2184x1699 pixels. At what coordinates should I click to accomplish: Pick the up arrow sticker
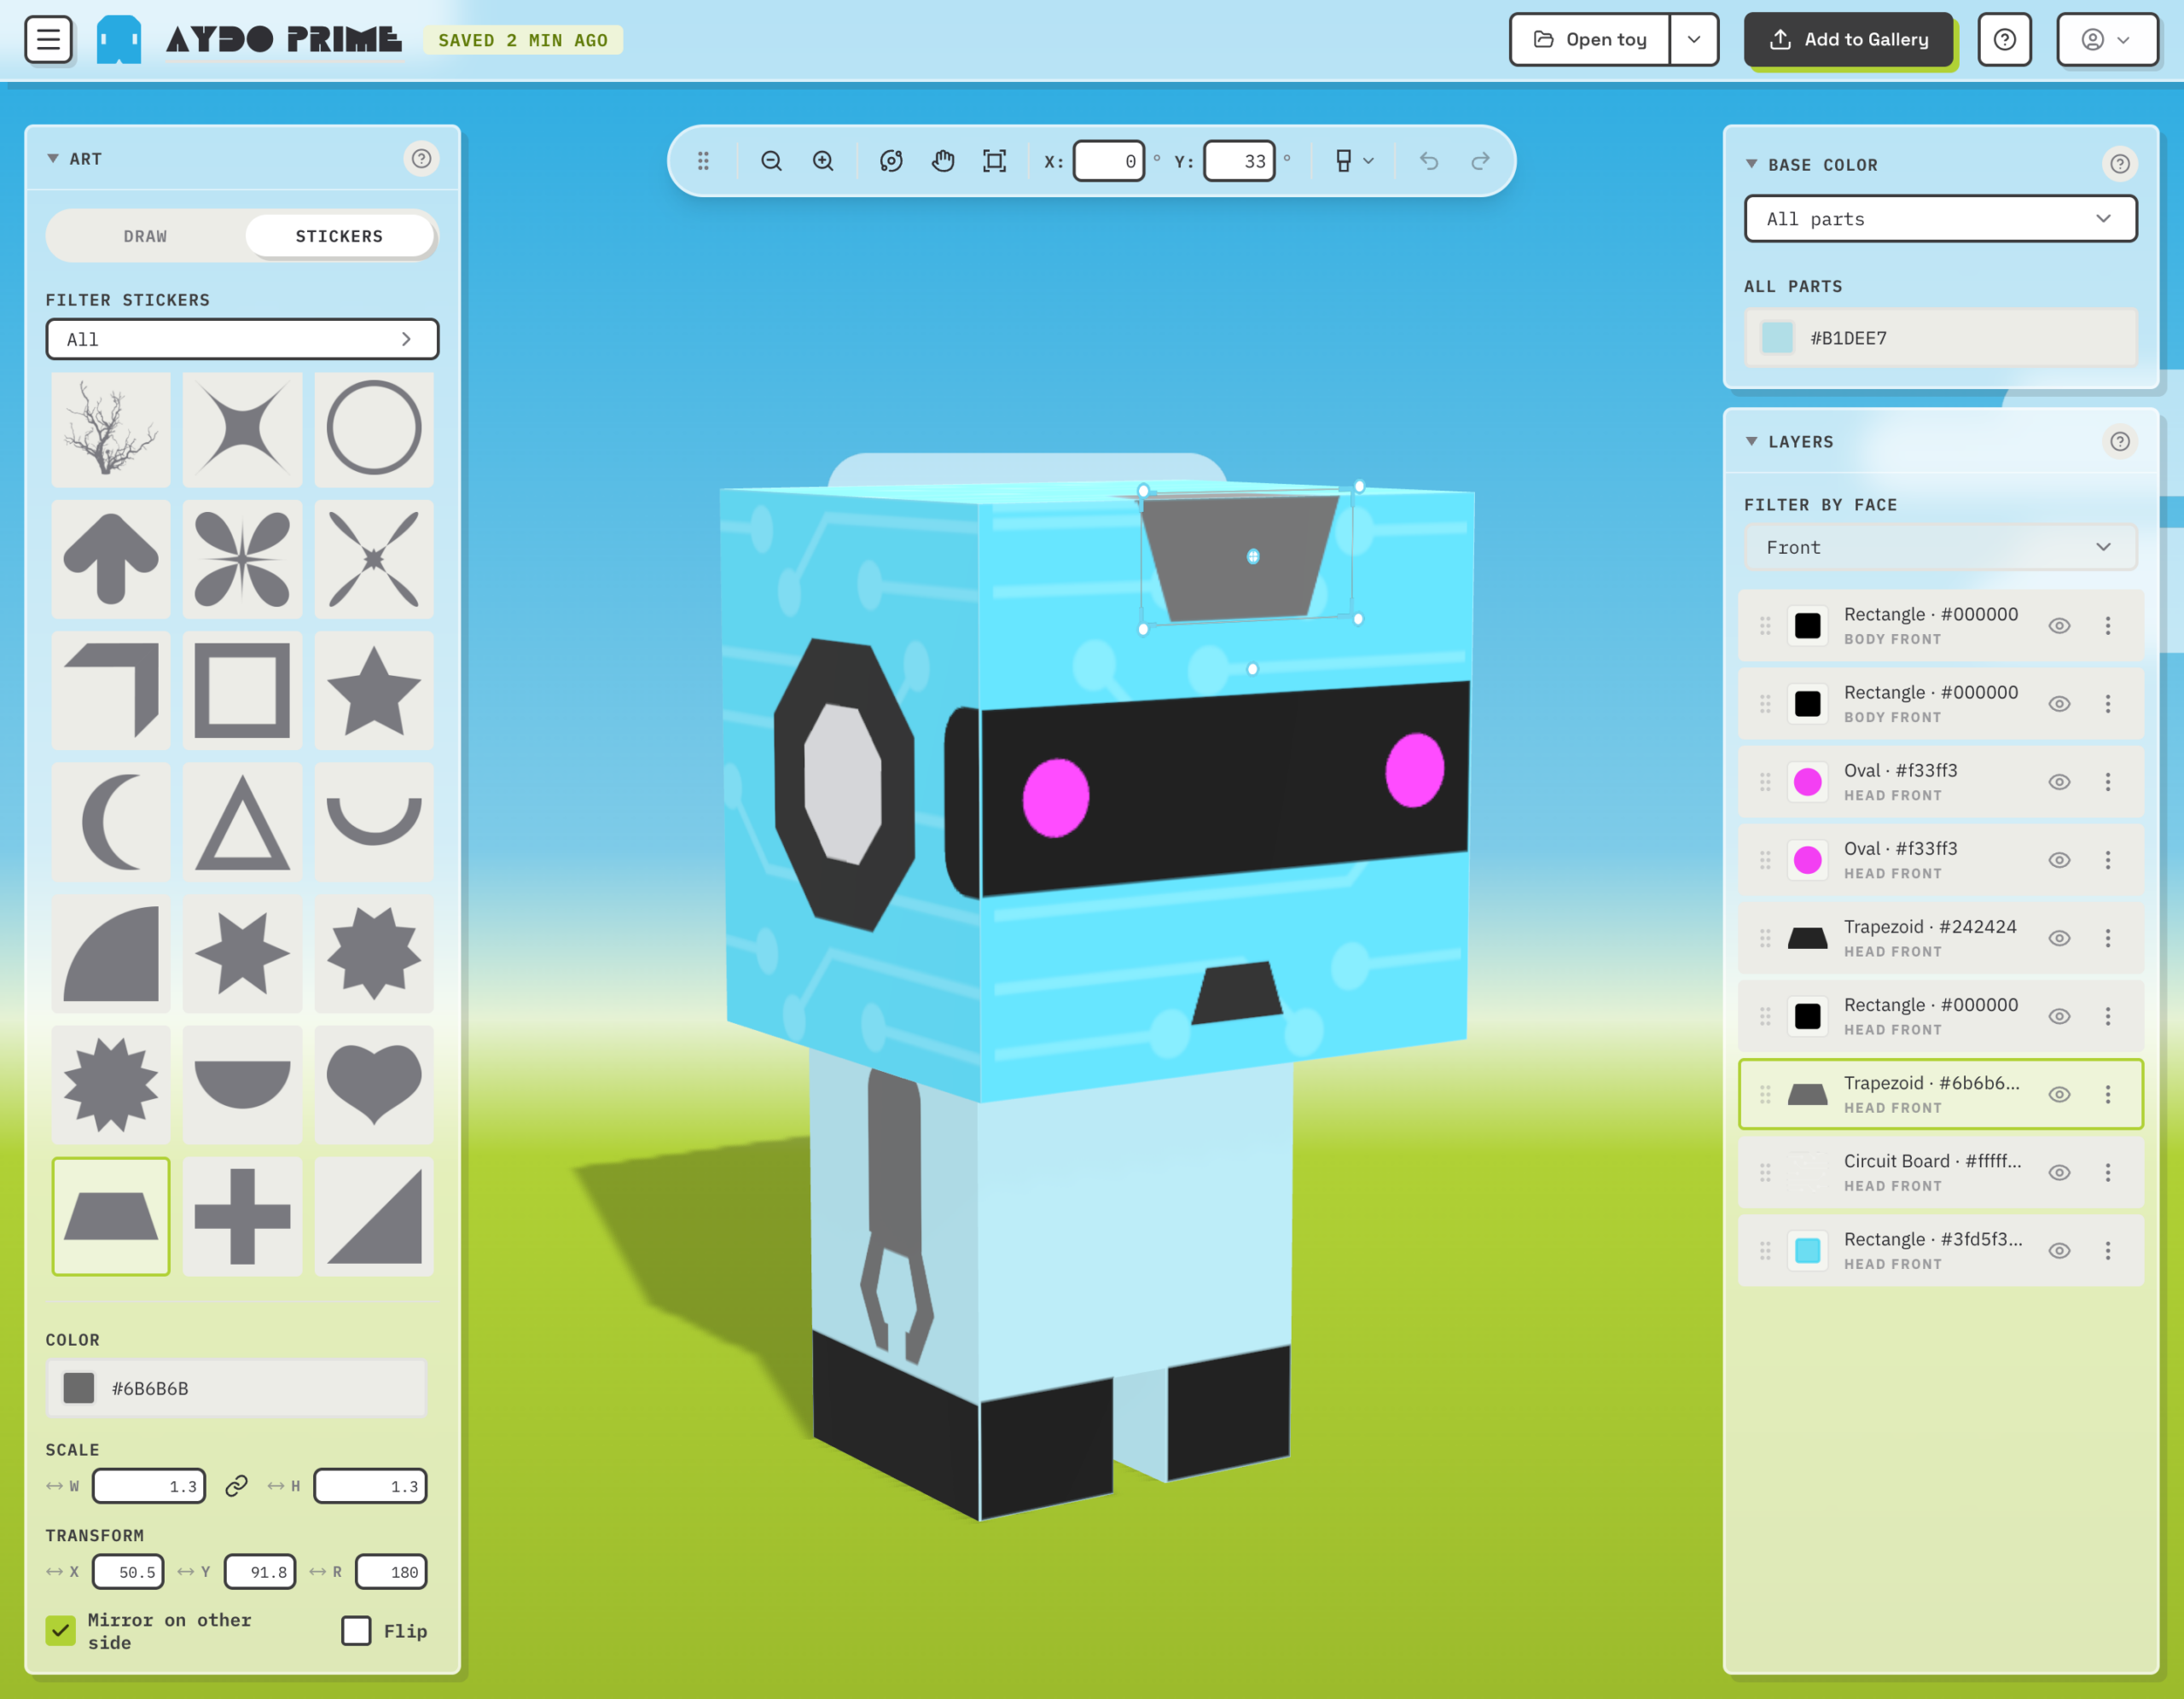coord(111,560)
